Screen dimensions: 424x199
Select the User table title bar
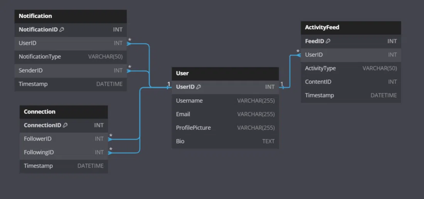coord(225,73)
